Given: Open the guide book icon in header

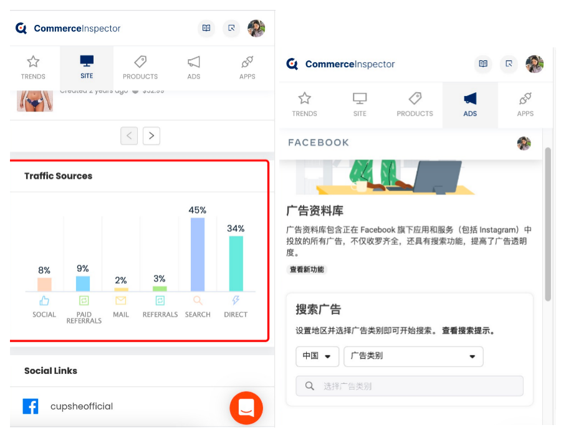Looking at the screenshot, I should [206, 29].
